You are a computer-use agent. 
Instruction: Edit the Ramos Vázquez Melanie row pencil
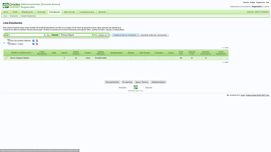point(6,58)
